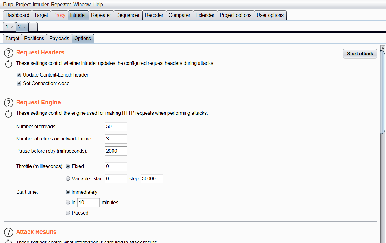Image resolution: width=386 pixels, height=243 pixels.
Task: Click the Request Engine heading
Action: (39, 103)
